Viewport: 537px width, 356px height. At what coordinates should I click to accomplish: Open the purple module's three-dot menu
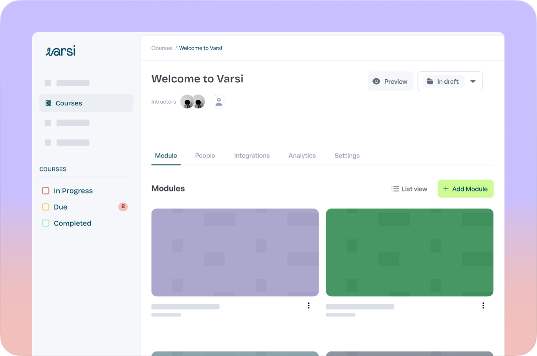(309, 305)
